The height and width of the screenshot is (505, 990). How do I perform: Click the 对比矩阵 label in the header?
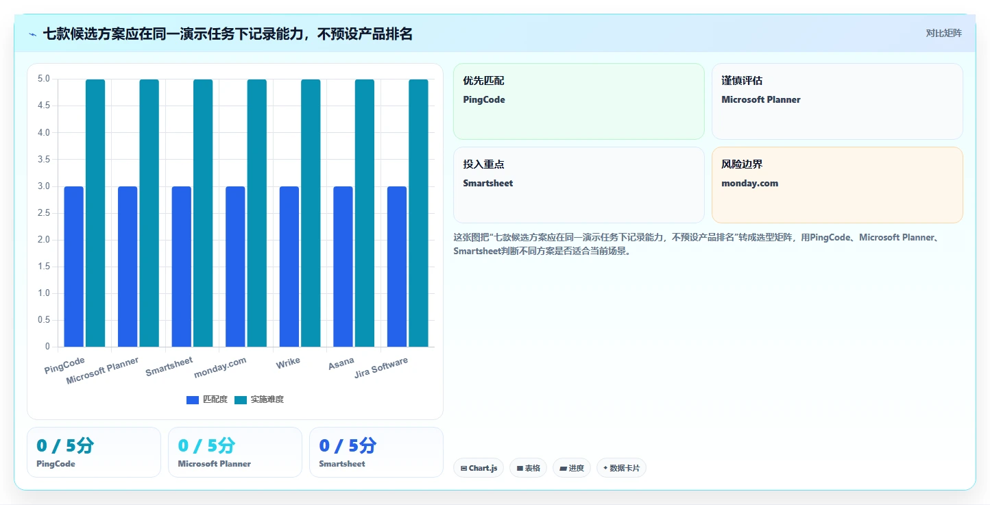click(943, 34)
